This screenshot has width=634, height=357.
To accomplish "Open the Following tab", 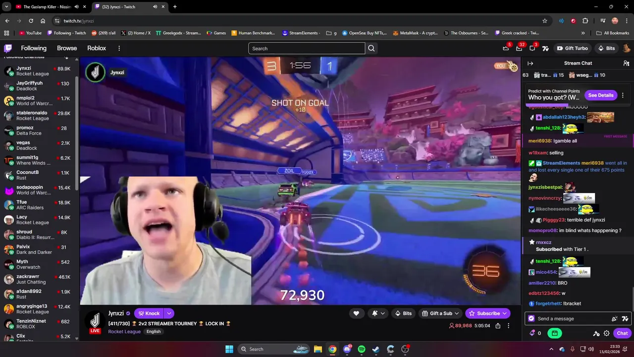I will point(34,48).
